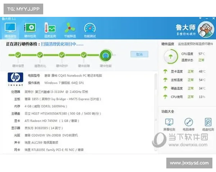This screenshot has width=216, height=172.
Task: Click the 主板温度 54℃ value
Action: point(202,80)
